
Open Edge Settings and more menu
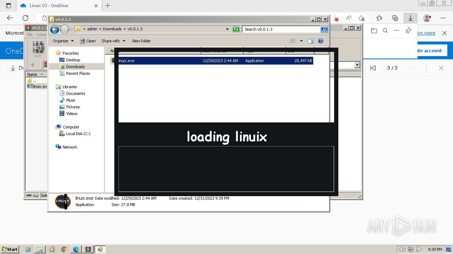(443, 18)
